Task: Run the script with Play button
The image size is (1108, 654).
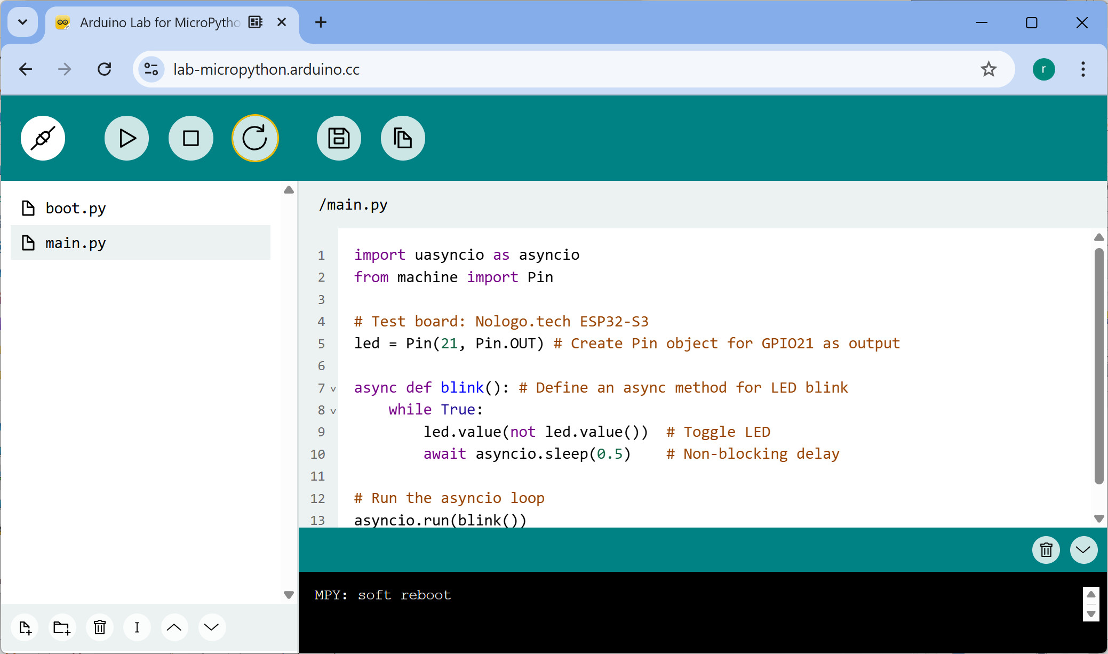Action: pyautogui.click(x=127, y=138)
